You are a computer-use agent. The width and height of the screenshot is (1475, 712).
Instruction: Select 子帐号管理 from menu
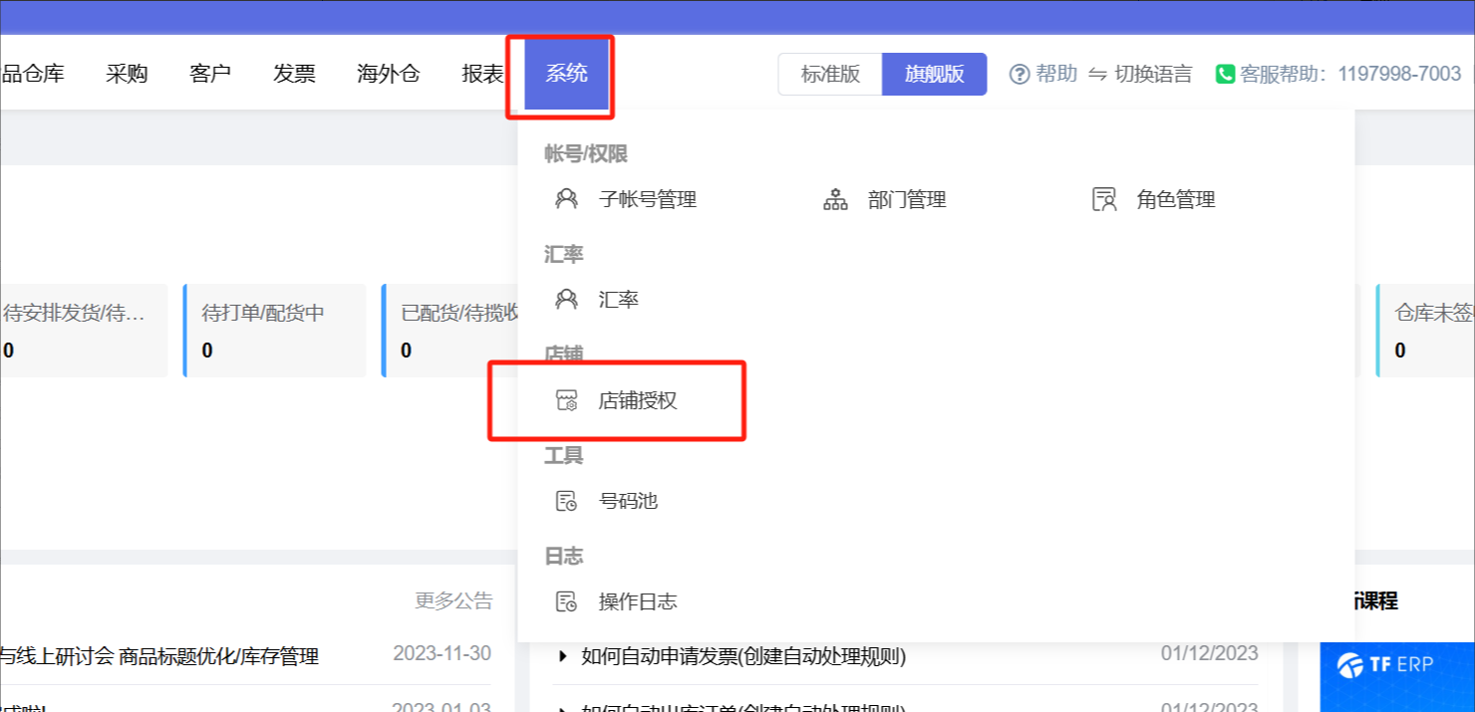coord(648,199)
